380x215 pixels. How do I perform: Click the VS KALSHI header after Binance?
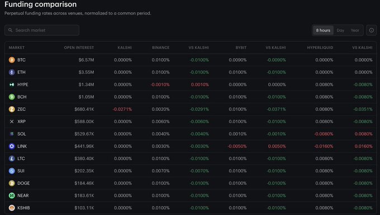click(198, 47)
